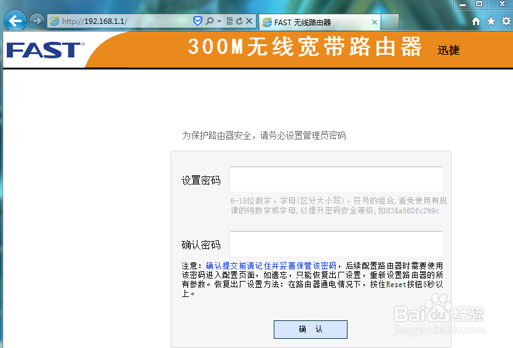The height and width of the screenshot is (348, 513).
Task: Close the FAST 无线路由器 tab
Action: pos(374,22)
